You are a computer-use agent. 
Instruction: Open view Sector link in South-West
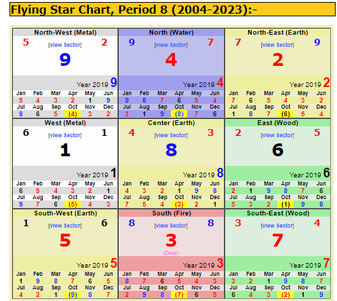(x=65, y=226)
